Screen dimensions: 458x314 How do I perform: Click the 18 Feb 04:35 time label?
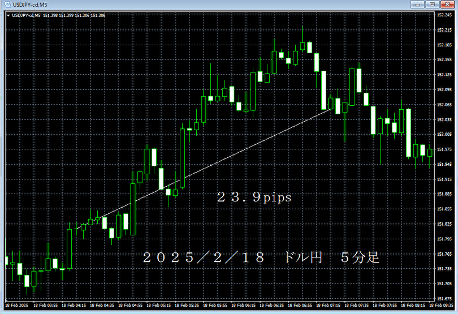(102, 305)
